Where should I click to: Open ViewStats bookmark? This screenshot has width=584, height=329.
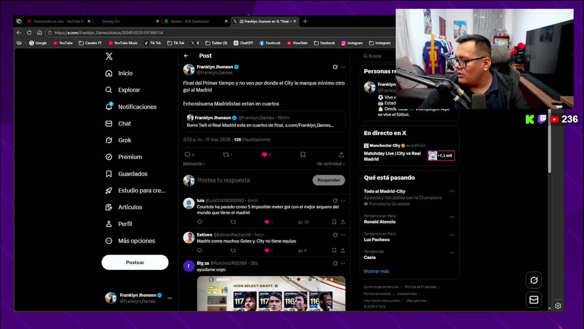[x=297, y=43]
